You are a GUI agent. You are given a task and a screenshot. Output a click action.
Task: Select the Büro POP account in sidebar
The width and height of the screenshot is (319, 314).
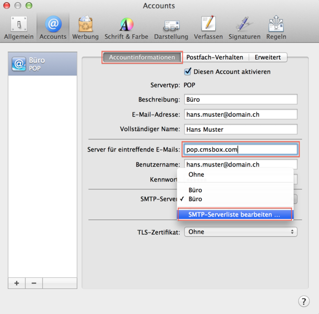(43, 64)
